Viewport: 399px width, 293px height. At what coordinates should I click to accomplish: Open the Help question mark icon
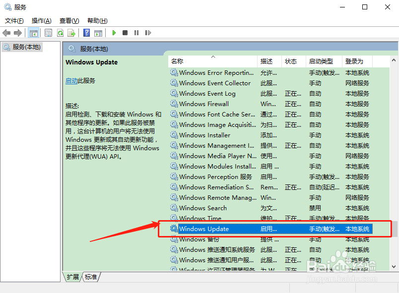click(86, 33)
